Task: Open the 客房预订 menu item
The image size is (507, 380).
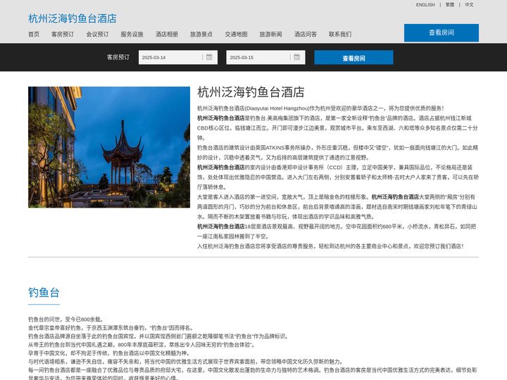Action: pos(63,34)
